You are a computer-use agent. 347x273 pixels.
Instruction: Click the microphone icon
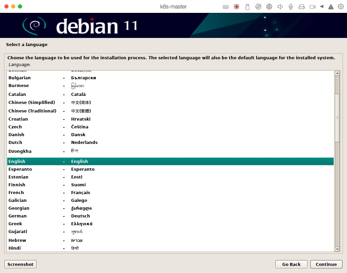[x=291, y=7]
